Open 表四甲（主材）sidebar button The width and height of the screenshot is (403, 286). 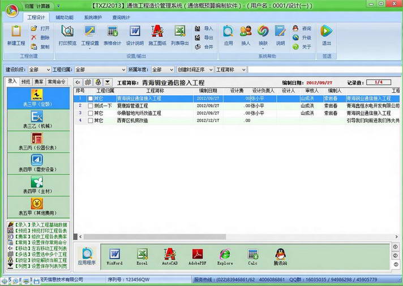(x=38, y=185)
